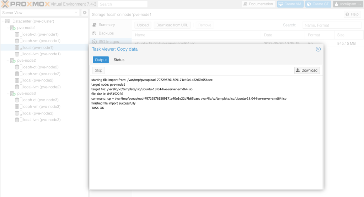Select Datacenter (pve-cluster) tree label
The image size is (364, 197).
point(33,21)
